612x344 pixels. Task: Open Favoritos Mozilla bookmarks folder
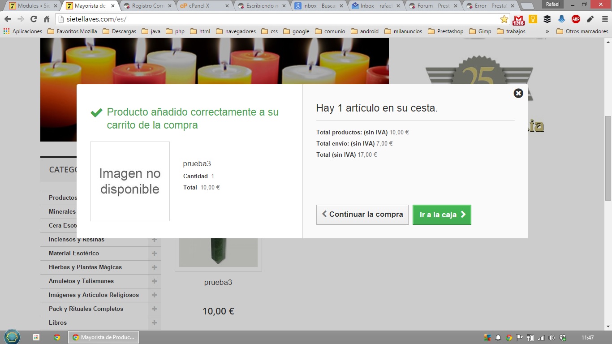72,31
